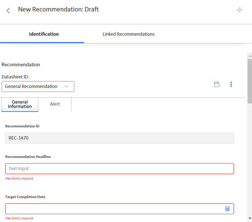Viewport: 252px width, 222px height.
Task: Focus the Recommendation Headline text input
Action: (x=119, y=169)
